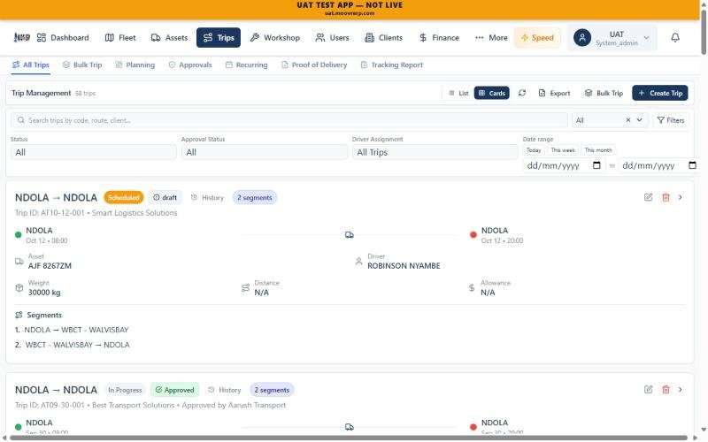
Task: Click draft status on AT10-12-001 trip
Action: [165, 197]
